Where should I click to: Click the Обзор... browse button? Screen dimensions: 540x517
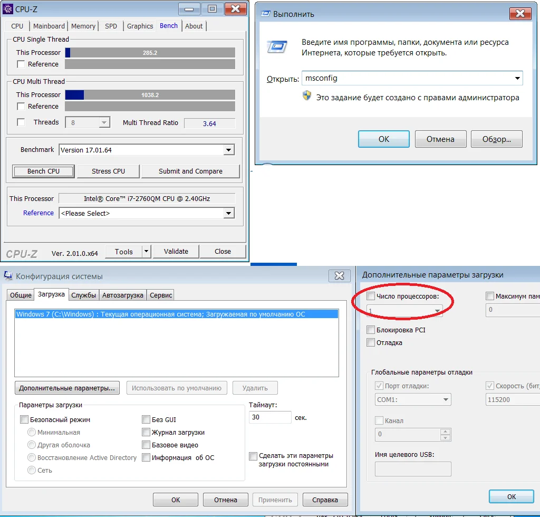pos(497,139)
